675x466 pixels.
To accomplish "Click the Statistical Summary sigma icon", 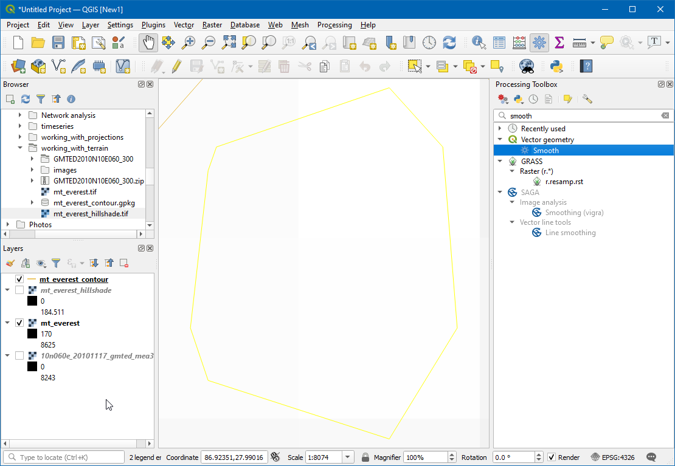I will pyautogui.click(x=559, y=43).
